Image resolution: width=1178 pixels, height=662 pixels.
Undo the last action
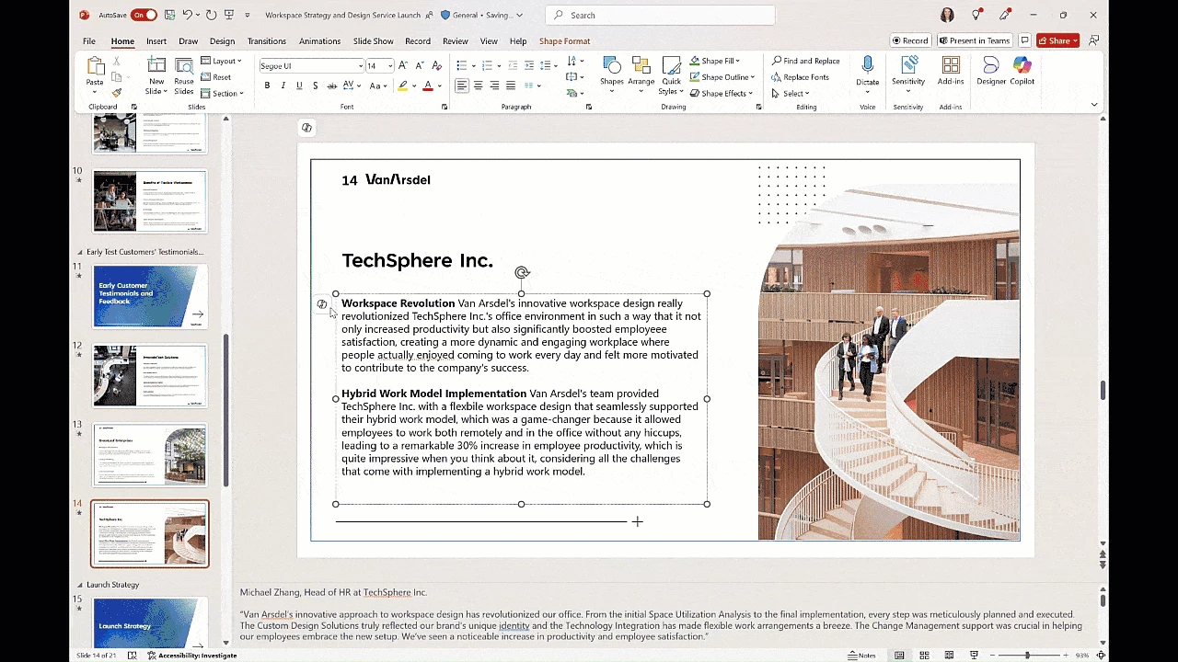(x=188, y=15)
